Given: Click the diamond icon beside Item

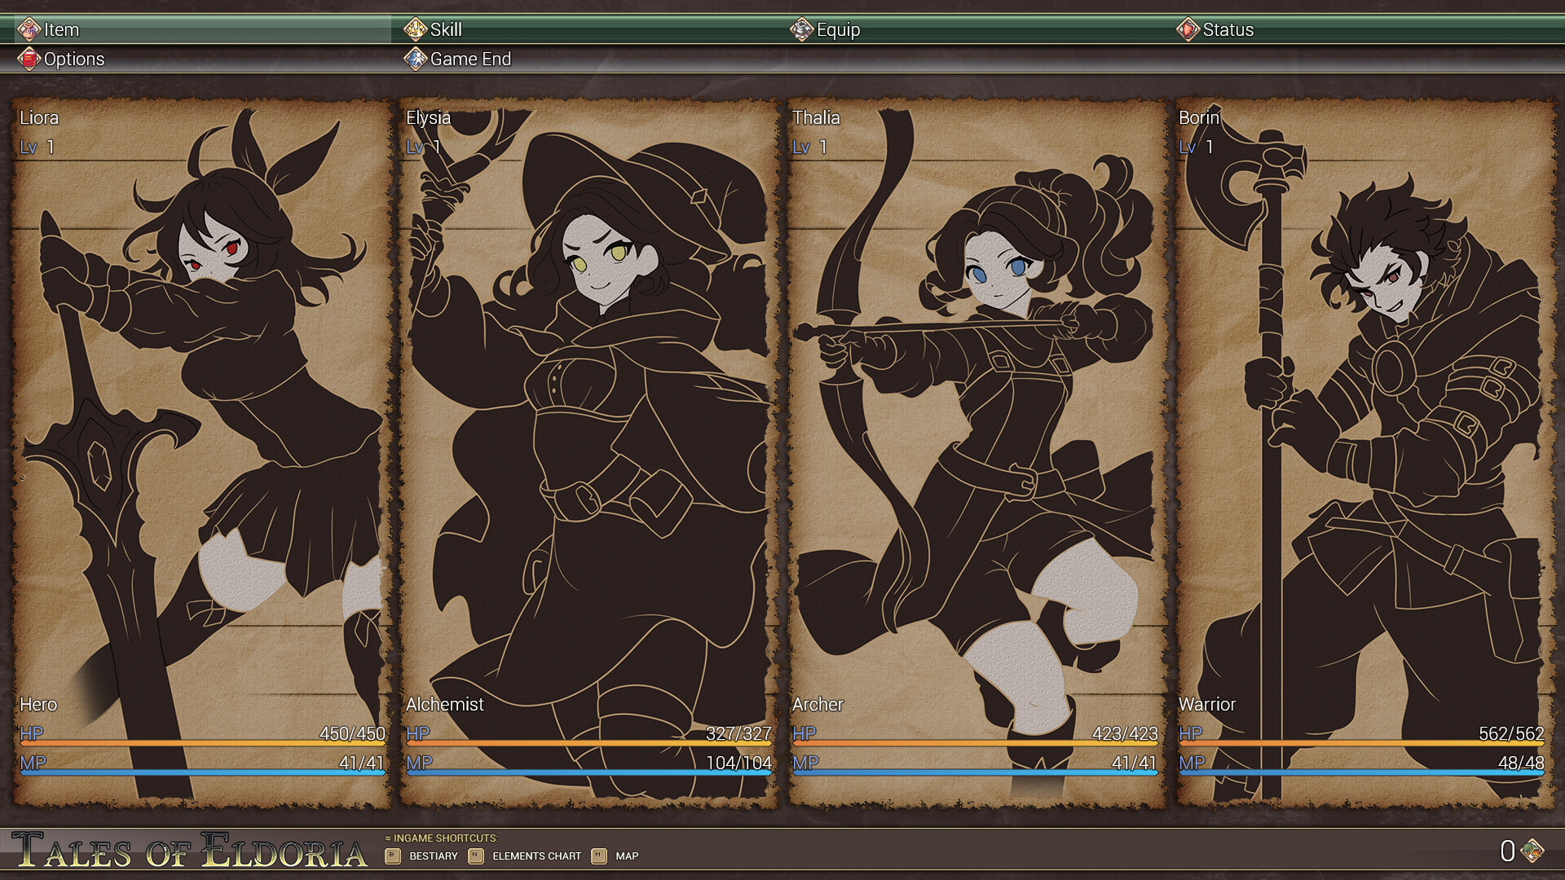Looking at the screenshot, I should point(30,29).
